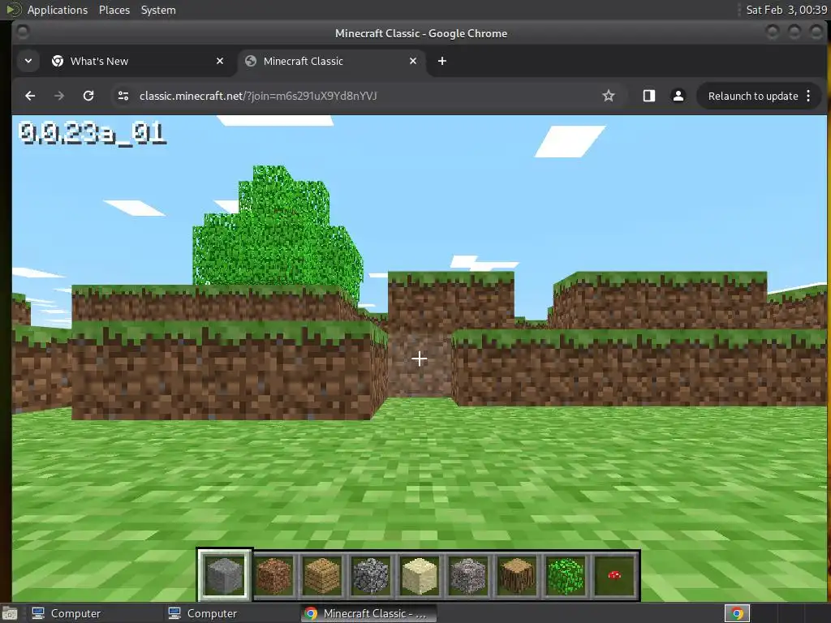Click the 0.0.23a_01 version text
Screen dimensions: 831x623
coord(93,133)
